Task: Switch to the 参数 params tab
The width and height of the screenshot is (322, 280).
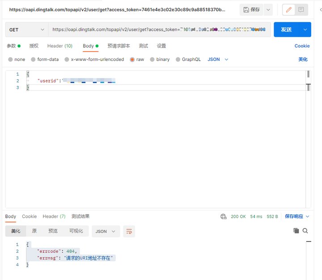Action: (x=13, y=46)
